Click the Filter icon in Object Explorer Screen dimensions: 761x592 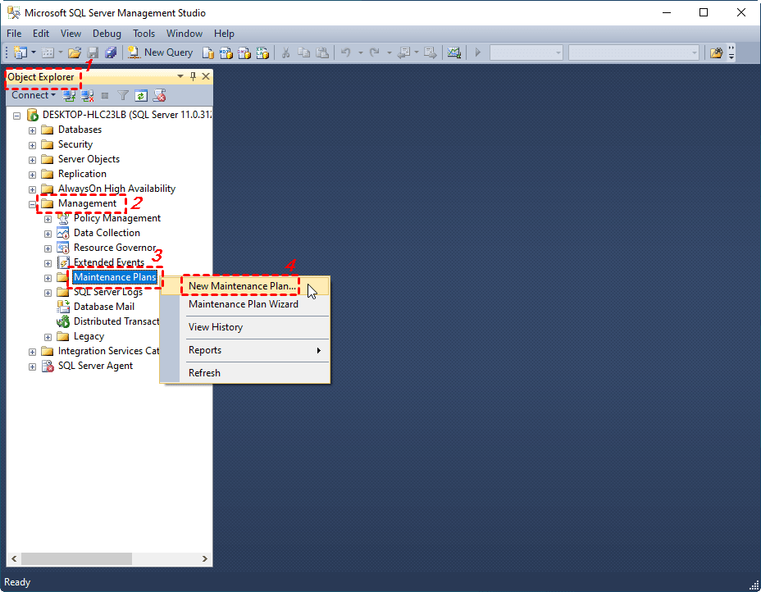(123, 95)
